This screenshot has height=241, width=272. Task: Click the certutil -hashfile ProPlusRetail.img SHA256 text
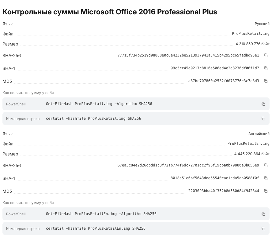coord(93,119)
